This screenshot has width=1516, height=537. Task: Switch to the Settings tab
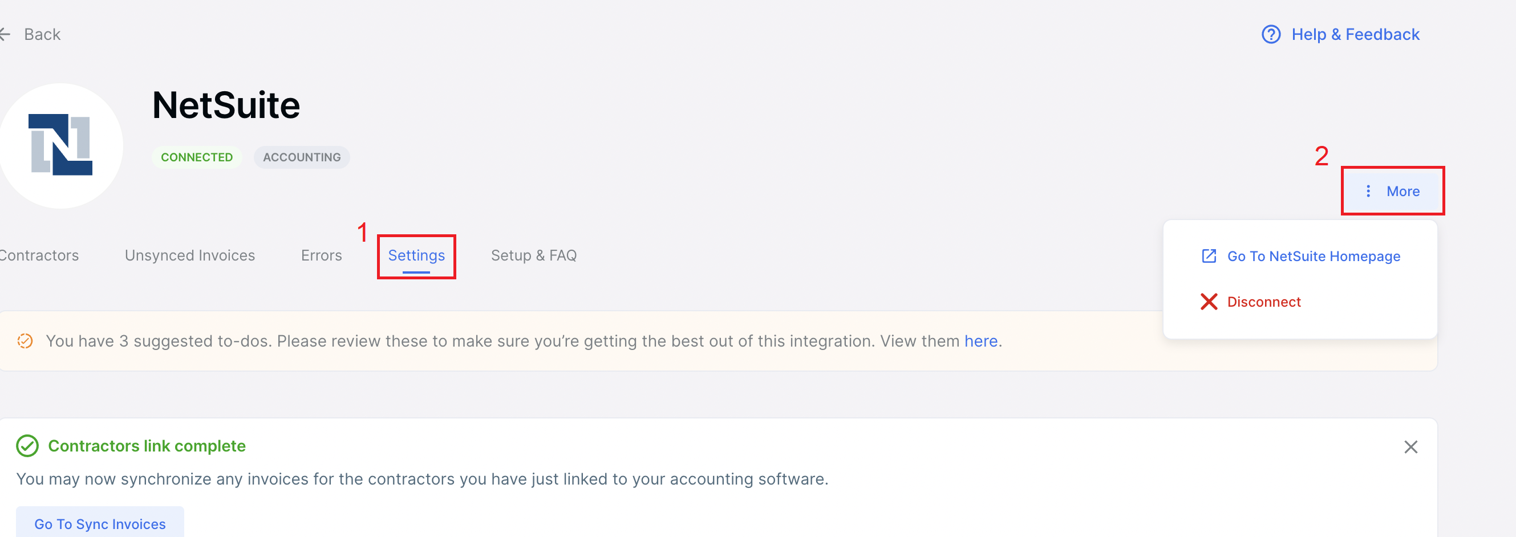tap(416, 255)
